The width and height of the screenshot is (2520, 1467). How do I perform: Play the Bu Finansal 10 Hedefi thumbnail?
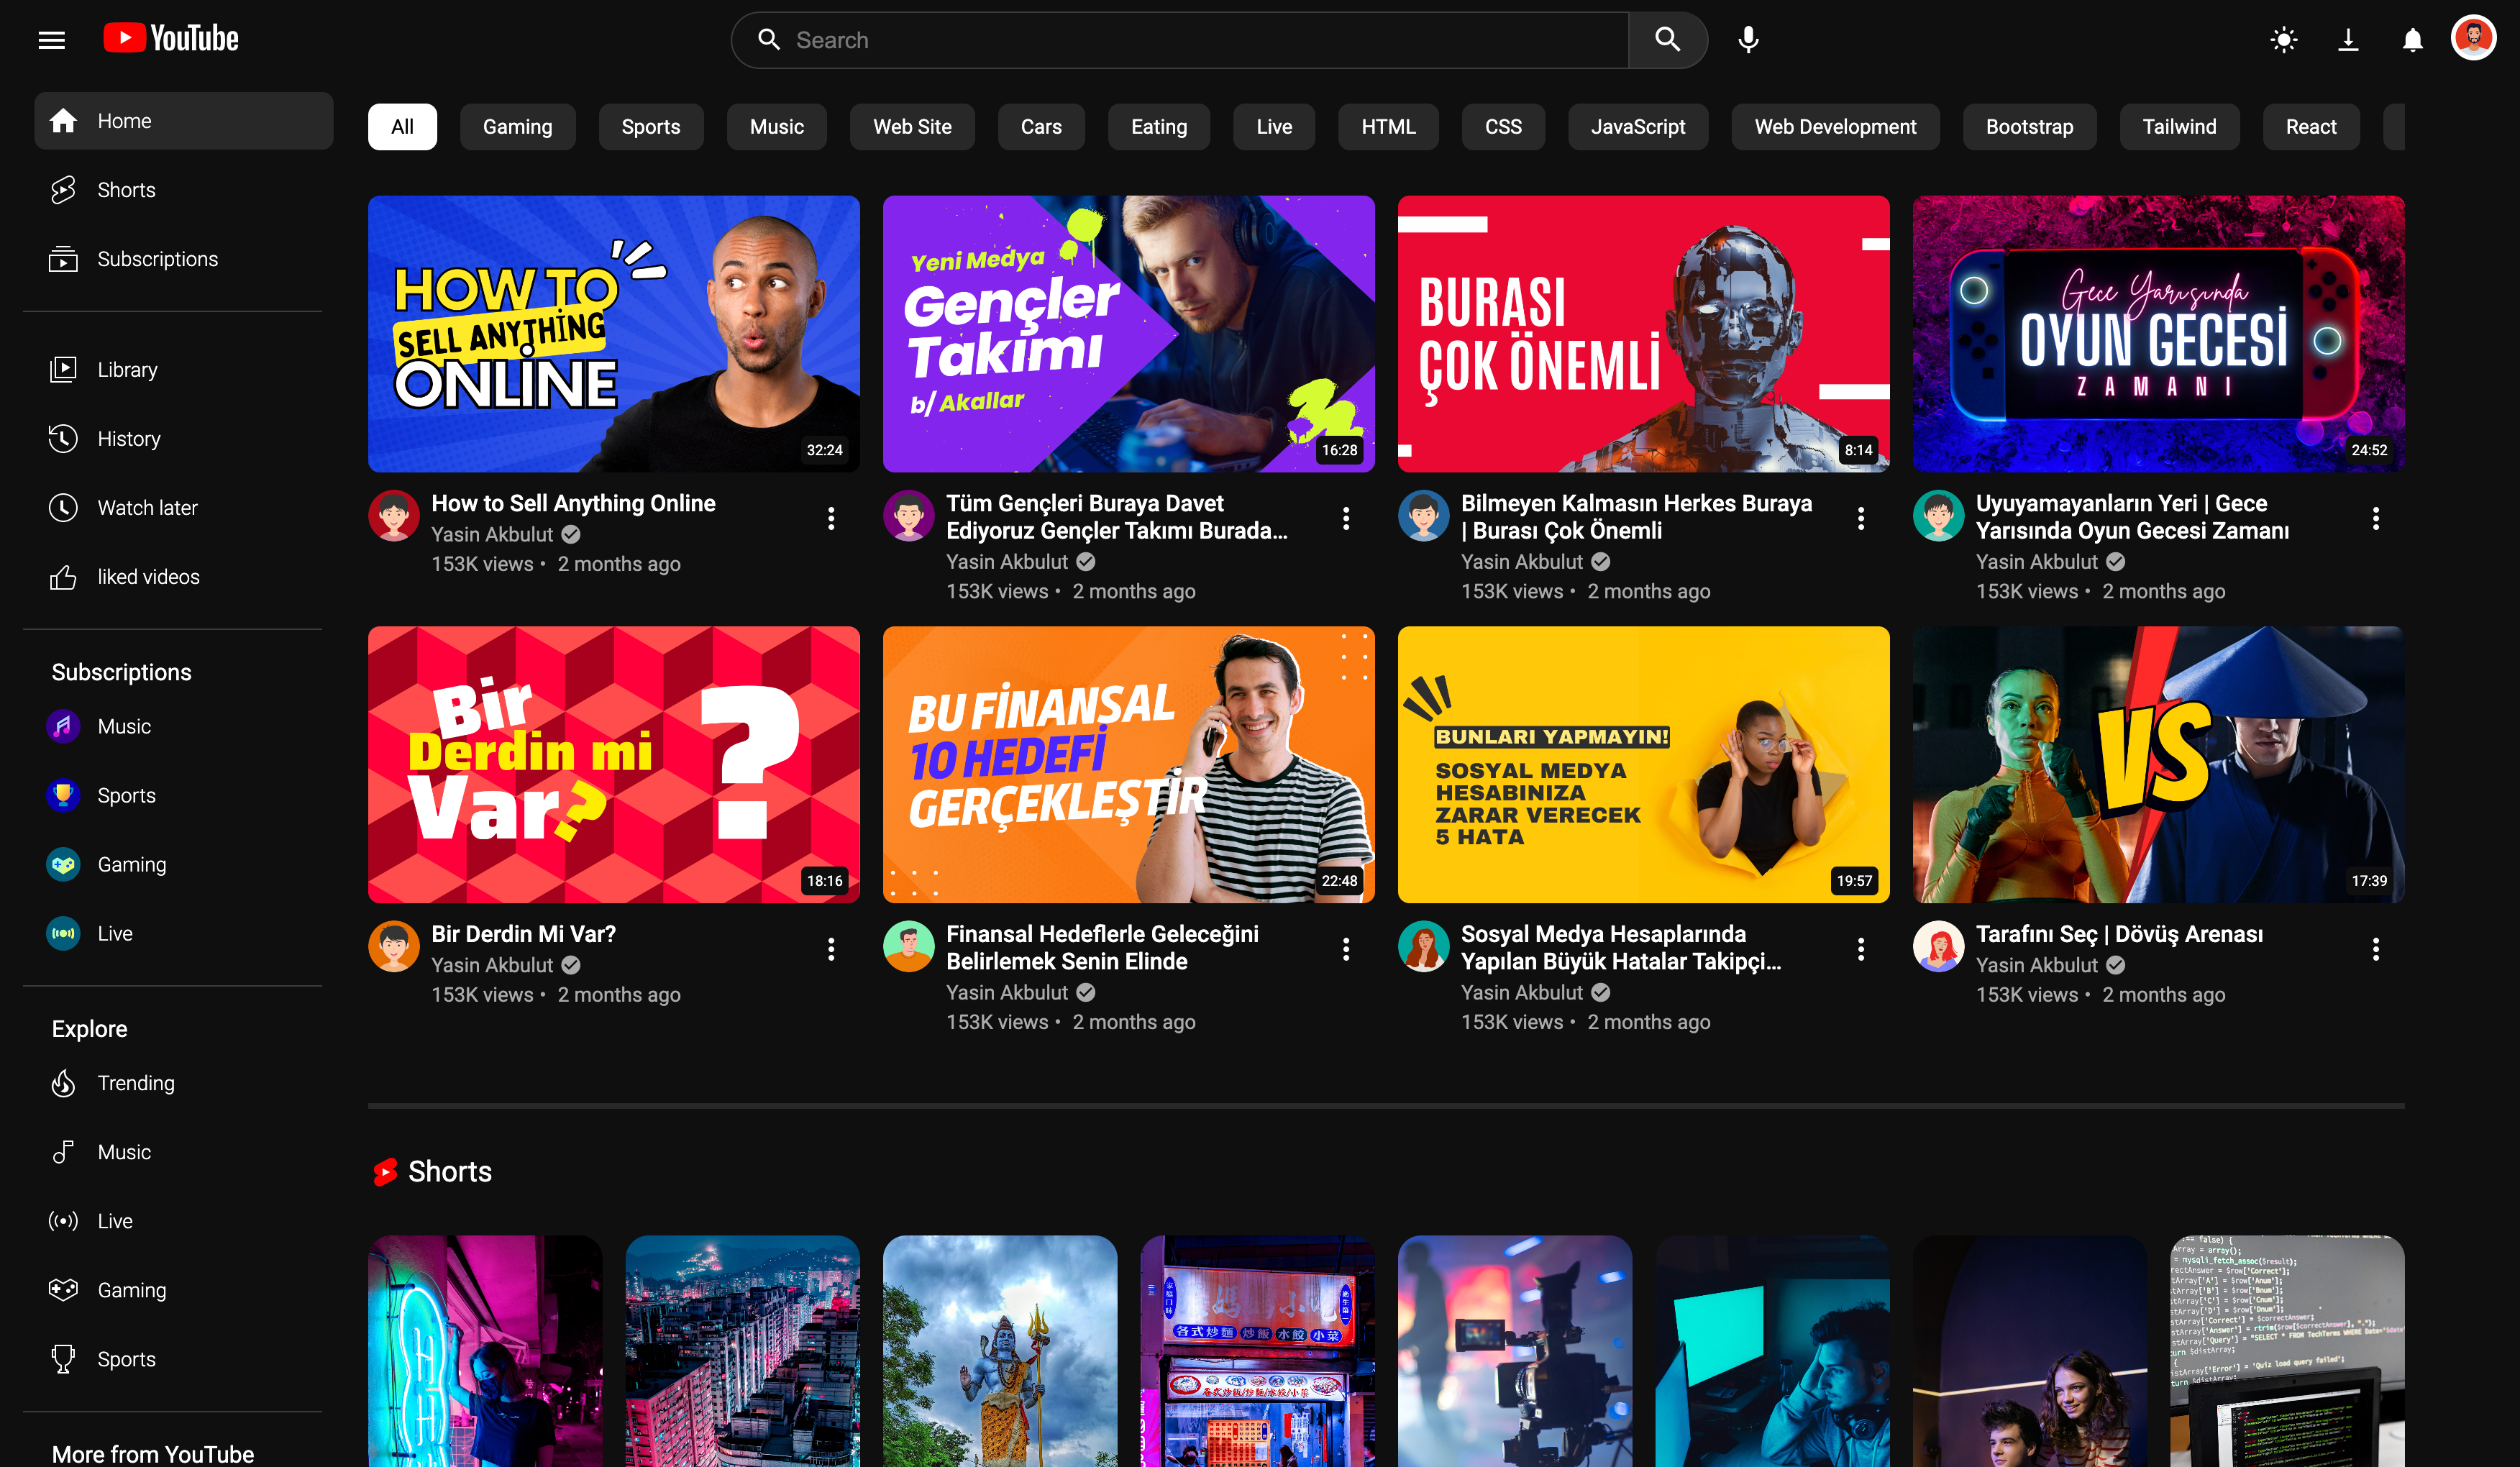[1128, 765]
